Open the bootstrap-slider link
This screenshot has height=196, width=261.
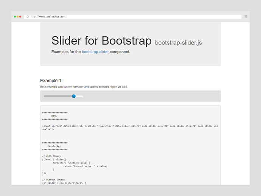coord(95,52)
